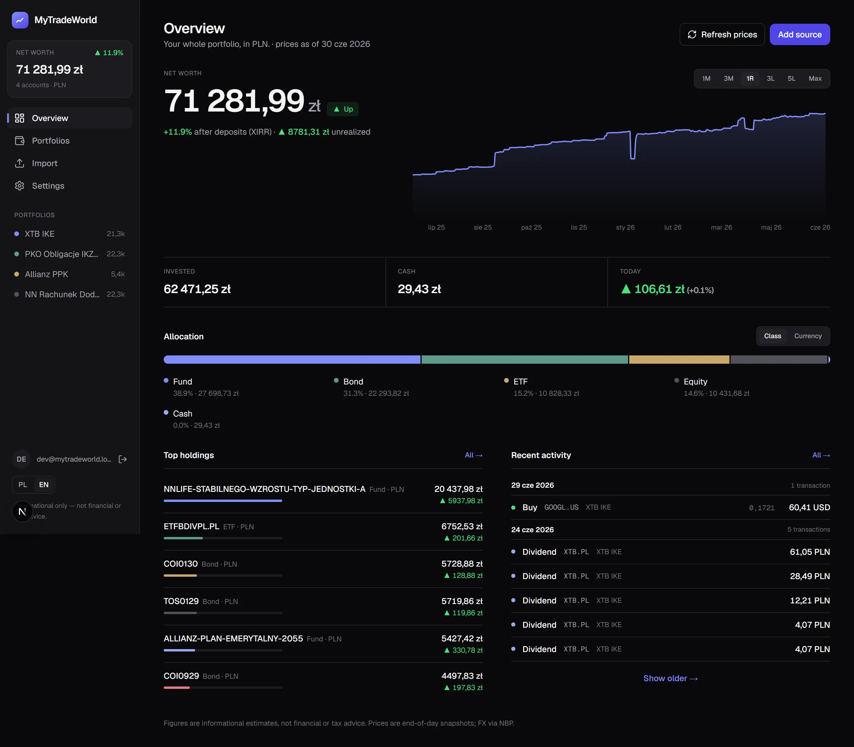Open the Import page

[x=70, y=163]
